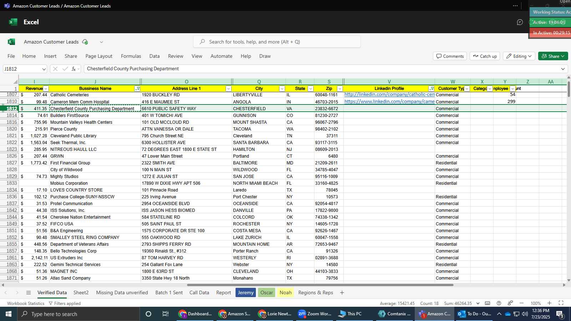
Task: Click the Excel logo in dark header
Action: pyautogui.click(x=13, y=22)
